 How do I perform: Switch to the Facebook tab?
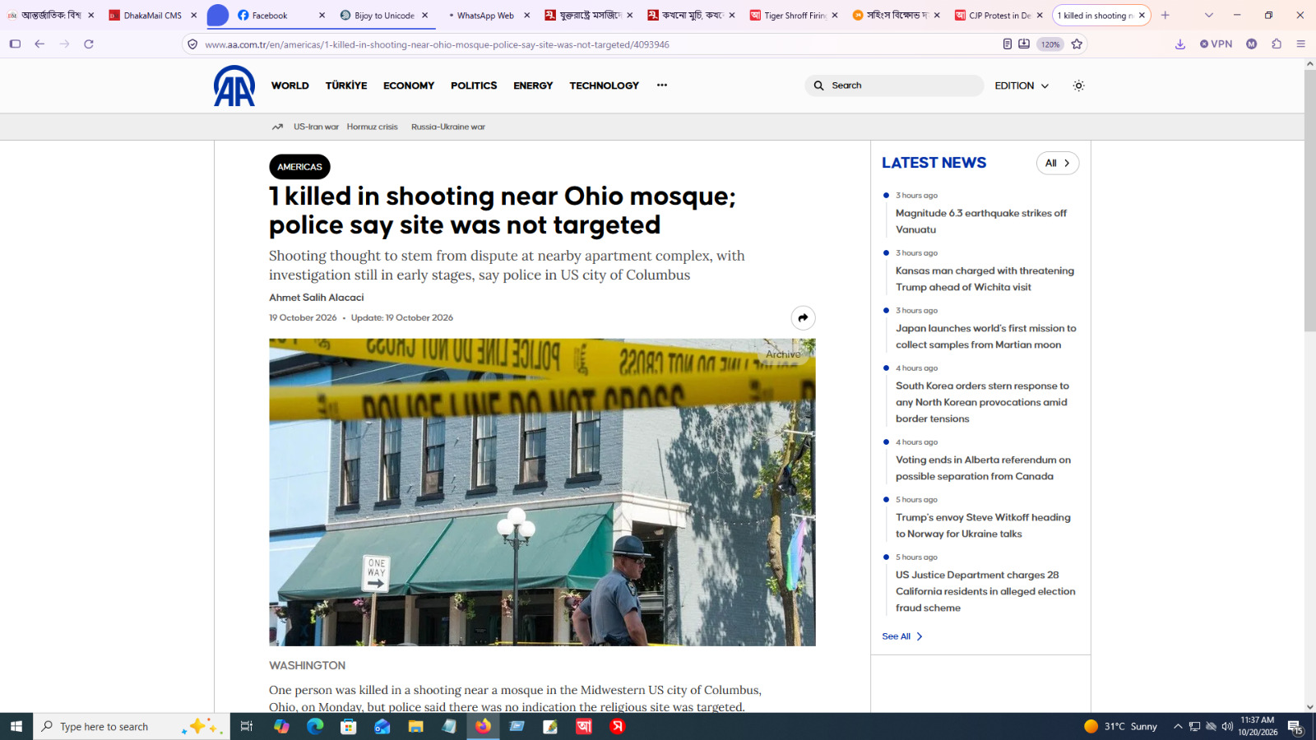click(x=281, y=16)
